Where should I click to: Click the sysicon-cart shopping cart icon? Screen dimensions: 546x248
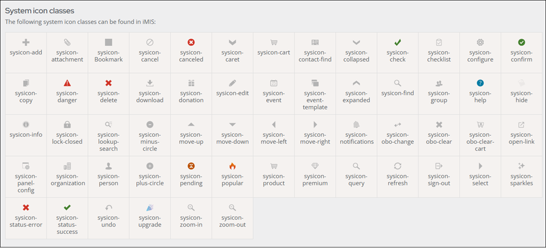point(274,42)
